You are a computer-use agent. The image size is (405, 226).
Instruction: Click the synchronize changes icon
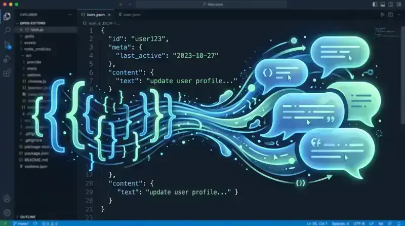[x=35, y=223]
